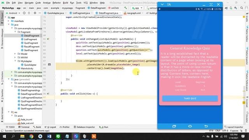Click the gutter override marker on onClick line
The width and height of the screenshot is (249, 140).
click(x=48, y=94)
